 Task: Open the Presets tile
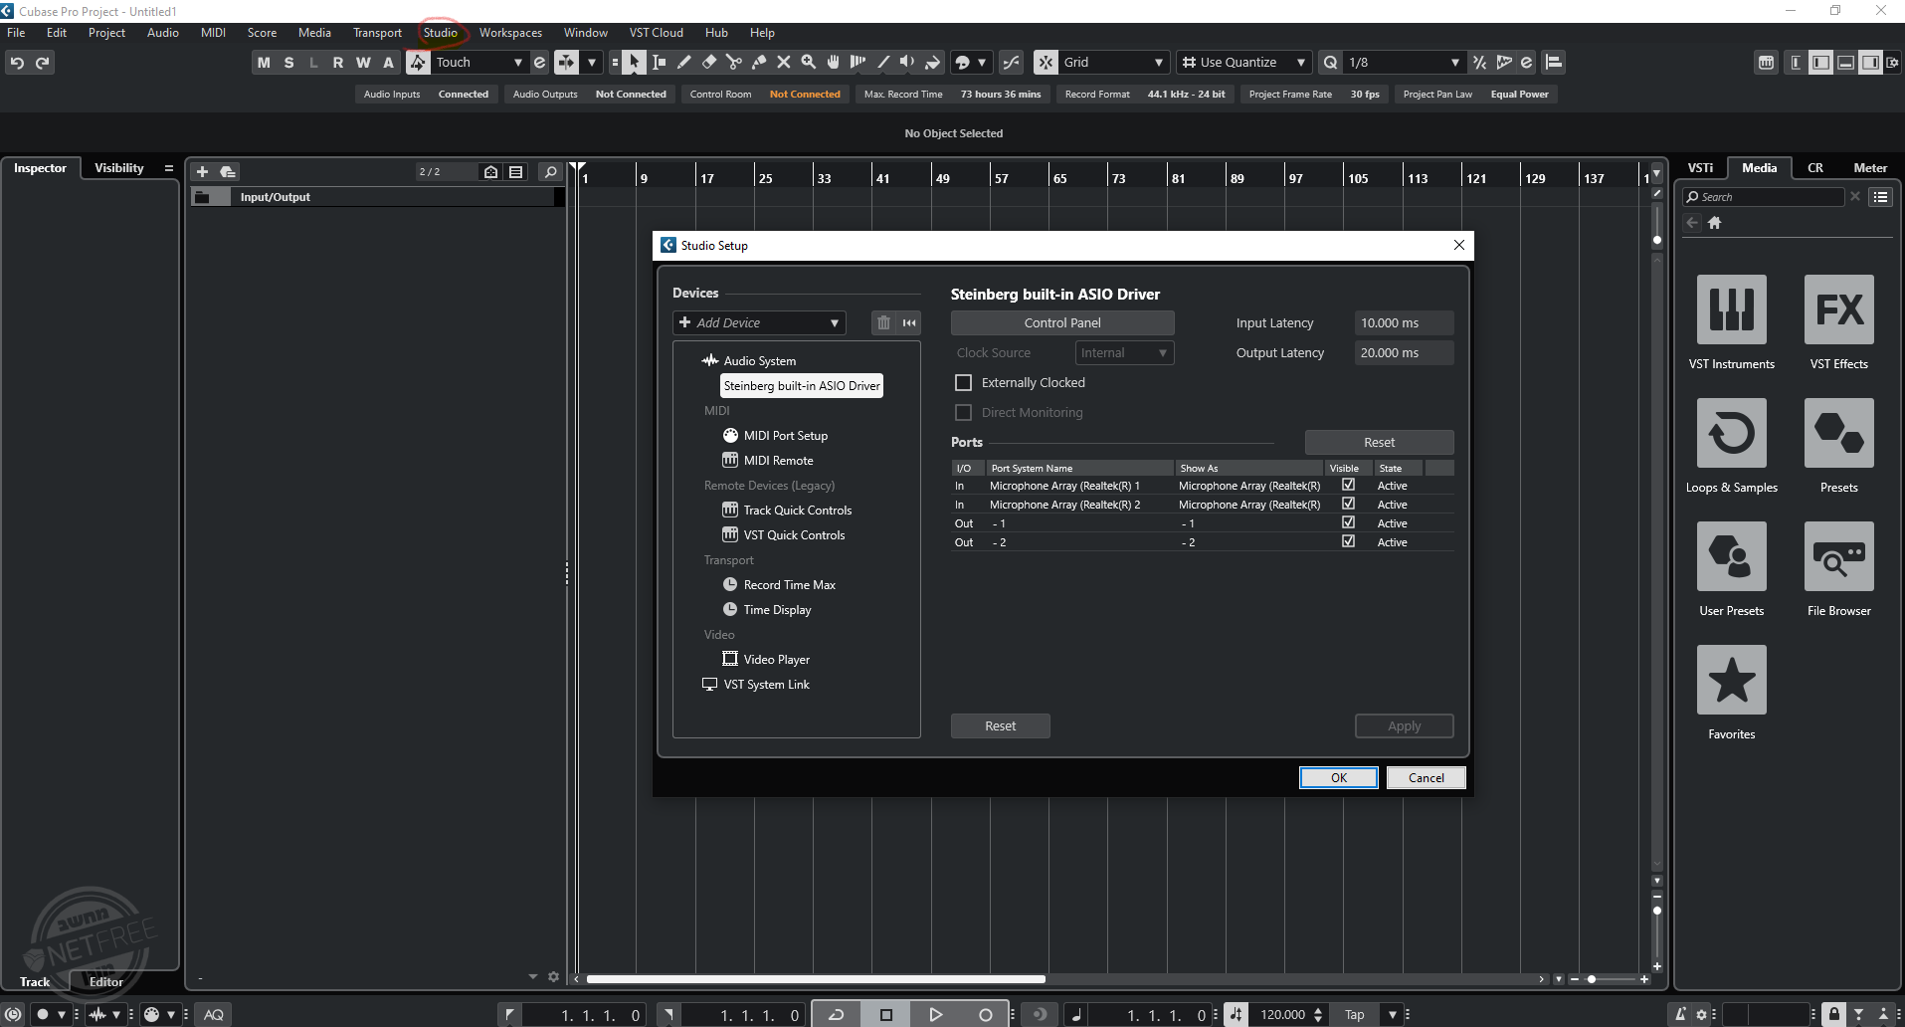pyautogui.click(x=1838, y=433)
